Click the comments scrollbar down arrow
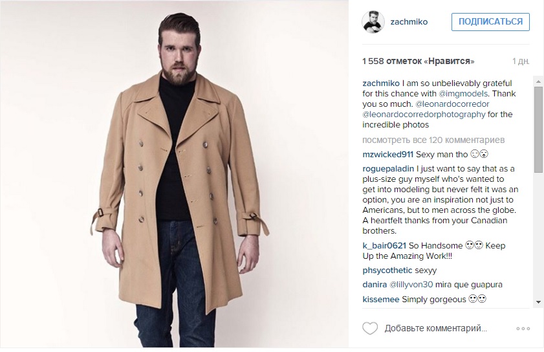Screen dimensions: 544x352 538,302
